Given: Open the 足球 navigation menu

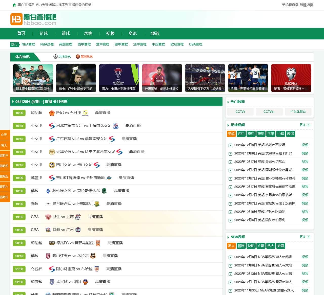Looking at the screenshot, I should (x=44, y=33).
